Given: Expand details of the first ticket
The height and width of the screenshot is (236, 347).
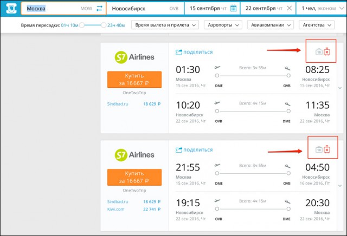Looking at the screenshot, I should (340, 88).
